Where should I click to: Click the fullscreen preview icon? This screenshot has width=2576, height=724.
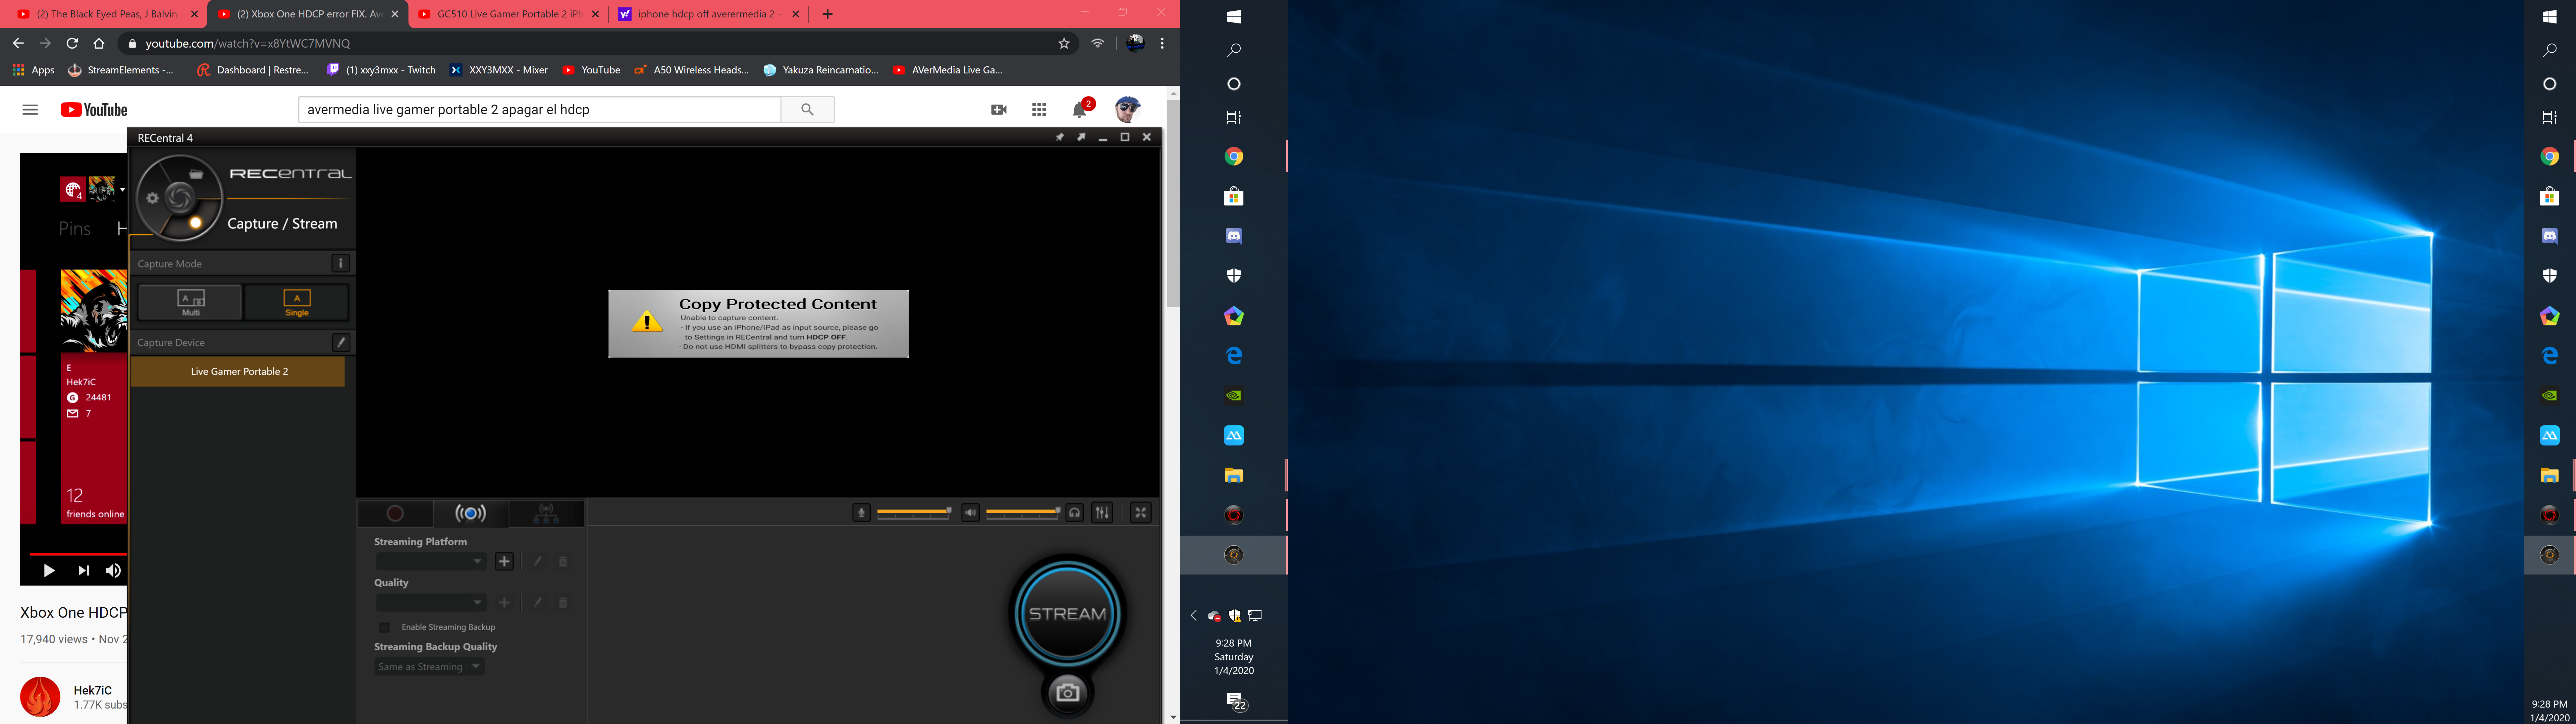pos(1140,513)
